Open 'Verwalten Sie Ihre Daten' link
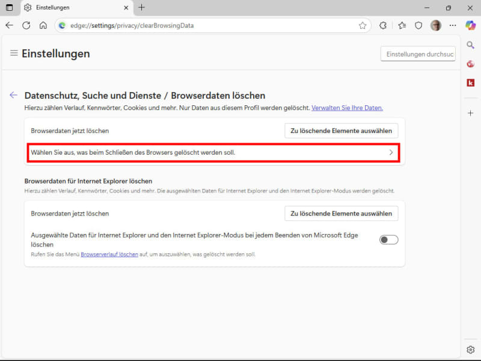481x361 pixels. tap(347, 108)
